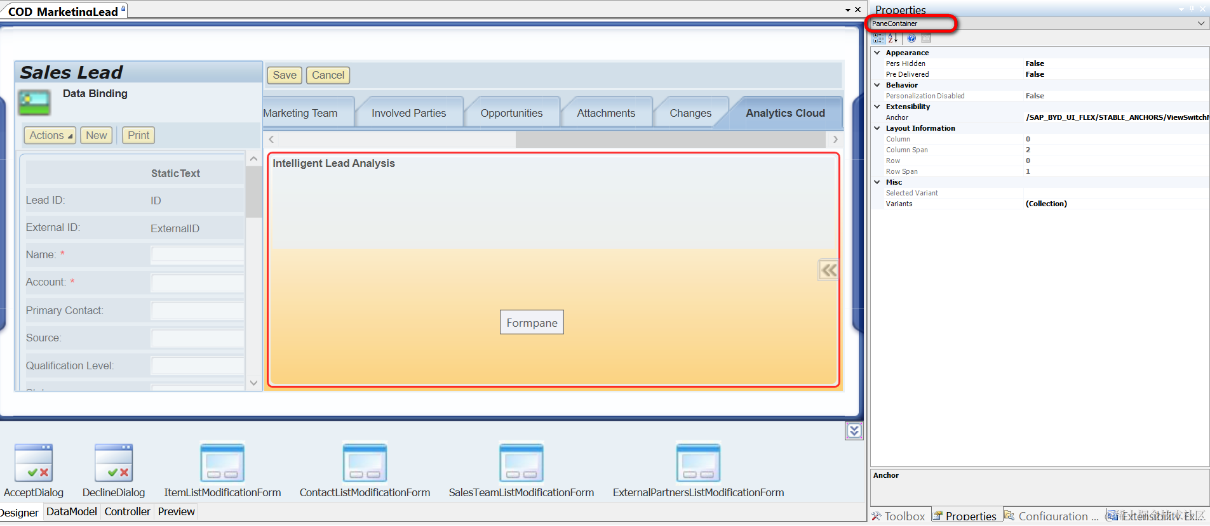The height and width of the screenshot is (526, 1210).
Task: Open the Opportunities tab
Action: (512, 113)
